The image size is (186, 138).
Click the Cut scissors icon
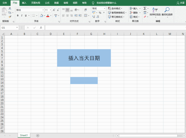10,8
